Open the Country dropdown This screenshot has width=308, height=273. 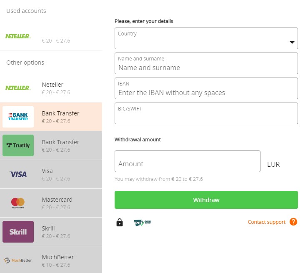206,38
